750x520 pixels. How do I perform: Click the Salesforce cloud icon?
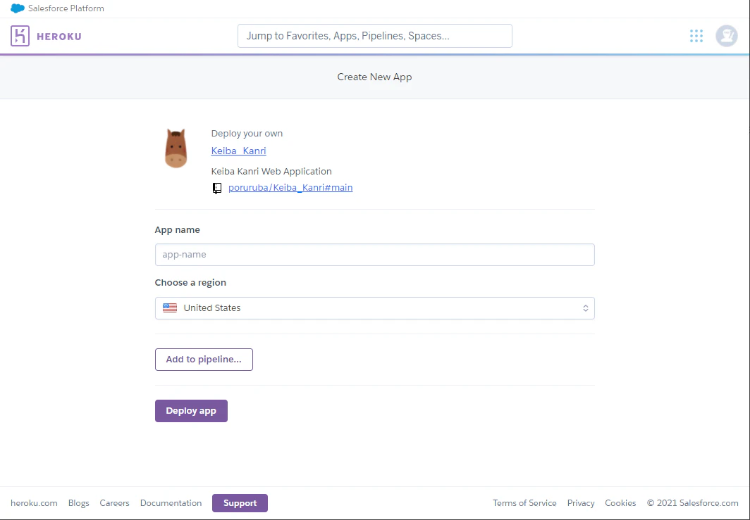click(17, 8)
